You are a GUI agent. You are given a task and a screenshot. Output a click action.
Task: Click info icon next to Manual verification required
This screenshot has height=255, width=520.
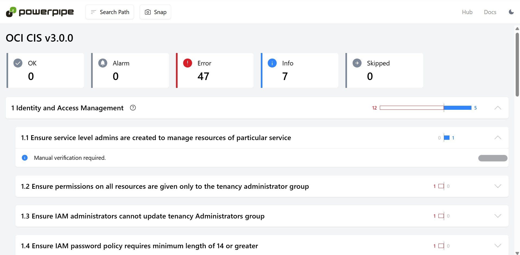25,158
